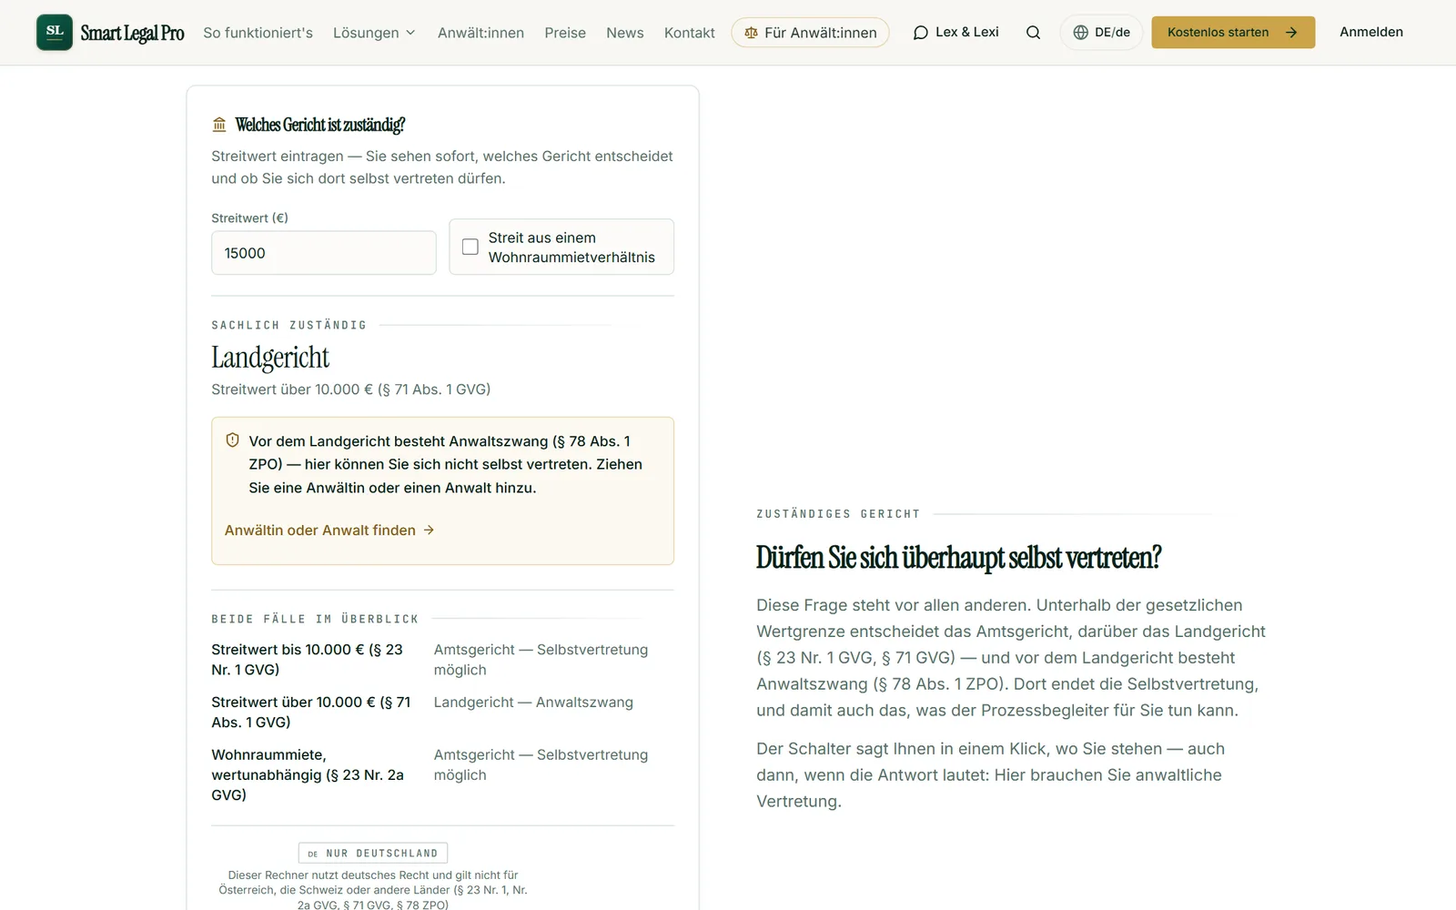Screen dimensions: 1456x910
Task: Click row 'Streitwert bis 10.000 € (§ 23 Nr. 1 GVG)'
Action: click(442, 660)
